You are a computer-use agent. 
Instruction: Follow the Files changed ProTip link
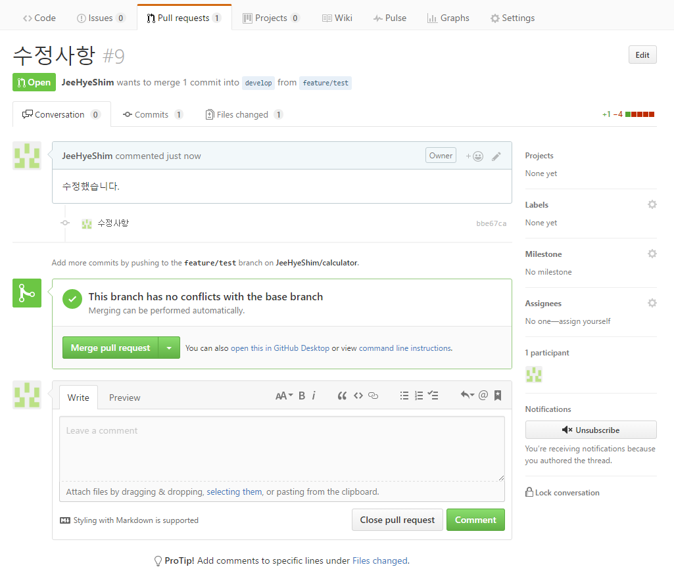[380, 561]
